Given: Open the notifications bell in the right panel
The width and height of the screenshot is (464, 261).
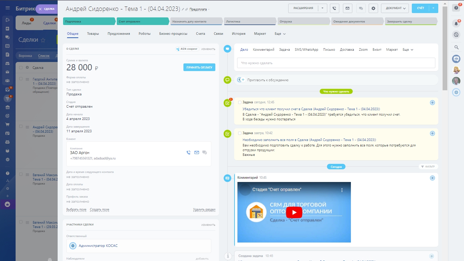Looking at the screenshot, I should pyautogui.click(x=456, y=24).
